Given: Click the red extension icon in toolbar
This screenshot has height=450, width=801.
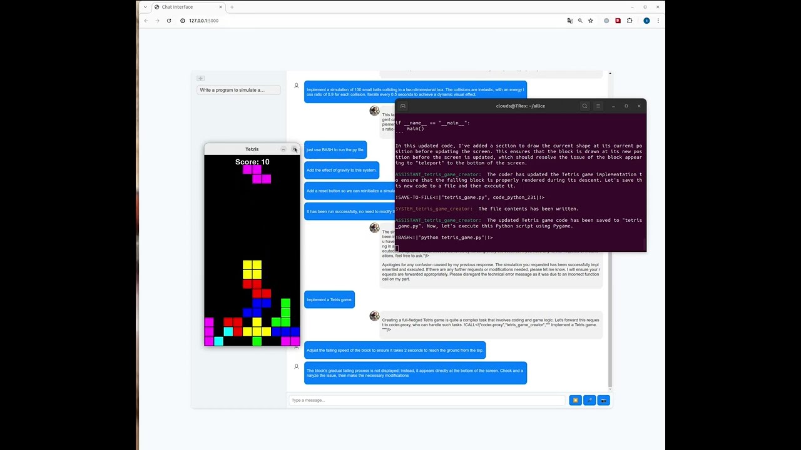Looking at the screenshot, I should coord(618,21).
